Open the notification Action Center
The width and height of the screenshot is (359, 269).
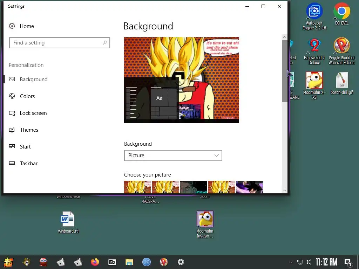tap(348, 263)
